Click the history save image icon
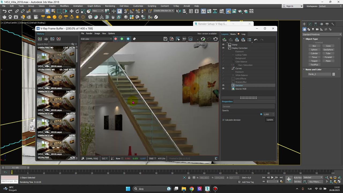This screenshot has height=193, width=343. coord(40,39)
